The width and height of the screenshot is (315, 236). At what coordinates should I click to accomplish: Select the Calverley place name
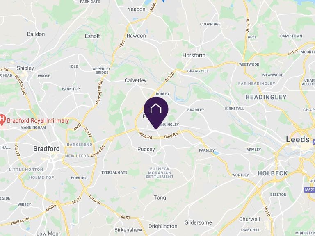(x=135, y=80)
